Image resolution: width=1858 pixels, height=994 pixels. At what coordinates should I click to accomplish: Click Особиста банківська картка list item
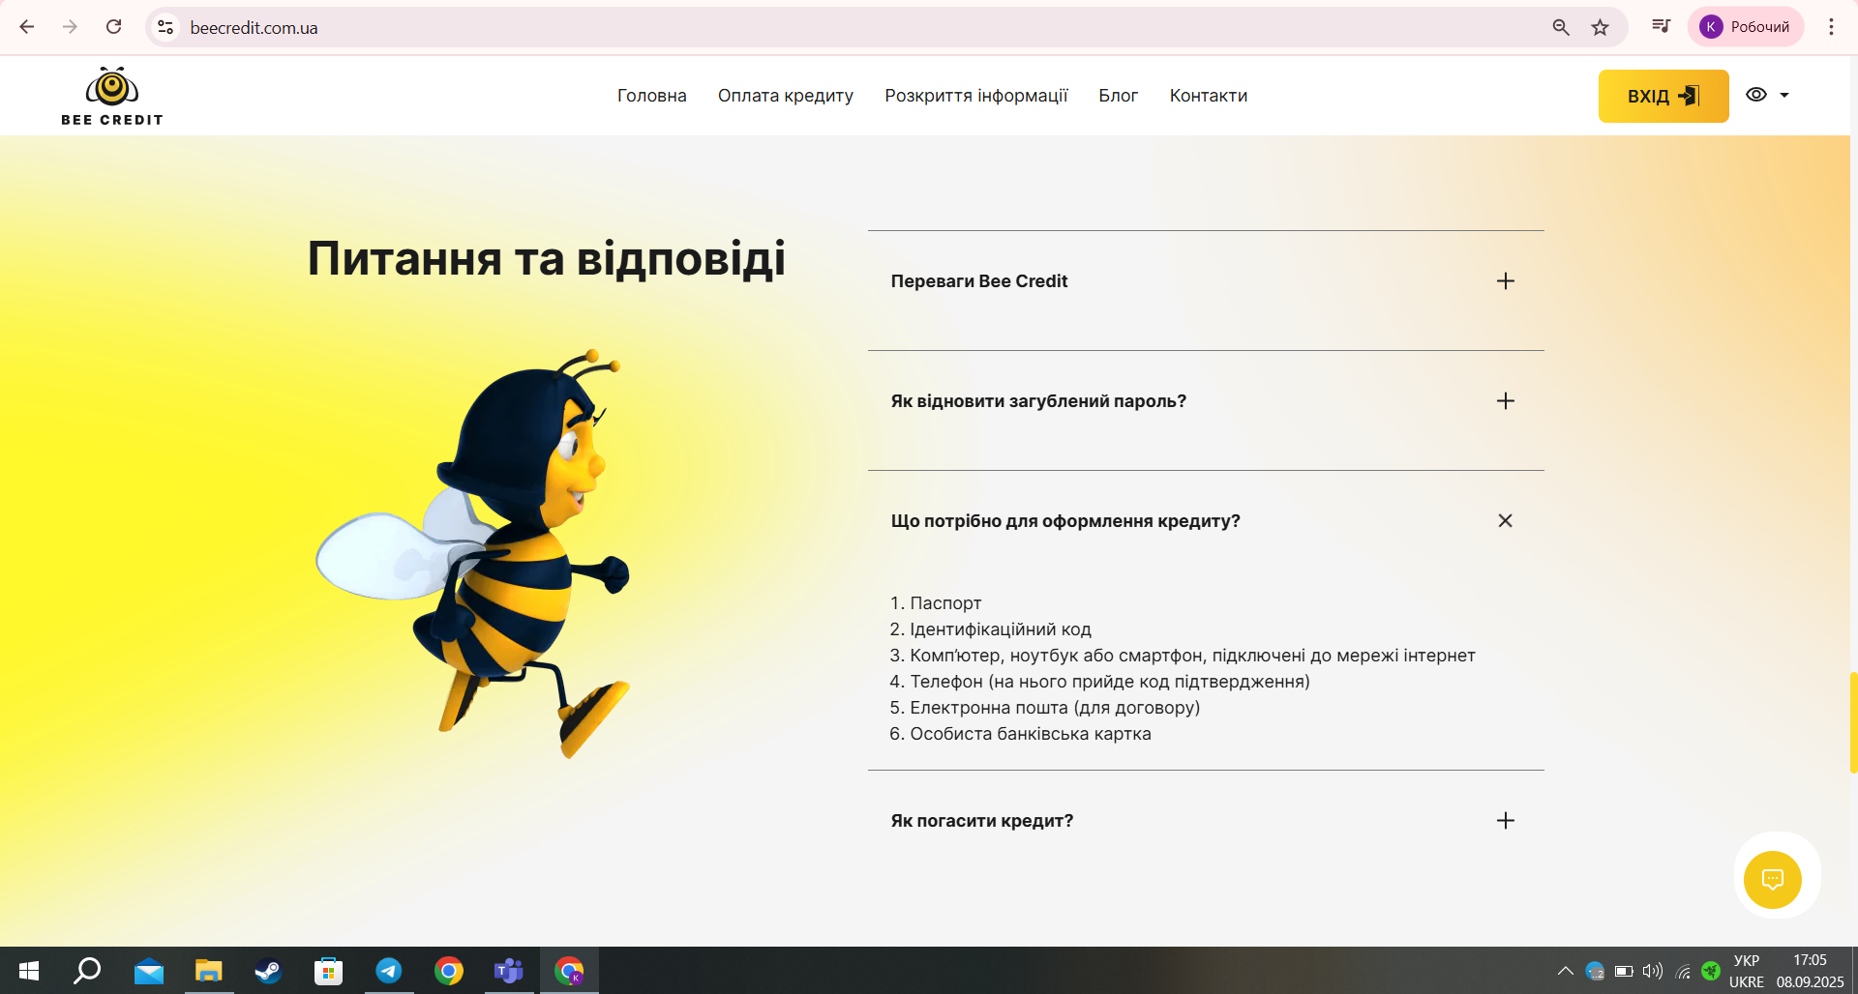1031,734
